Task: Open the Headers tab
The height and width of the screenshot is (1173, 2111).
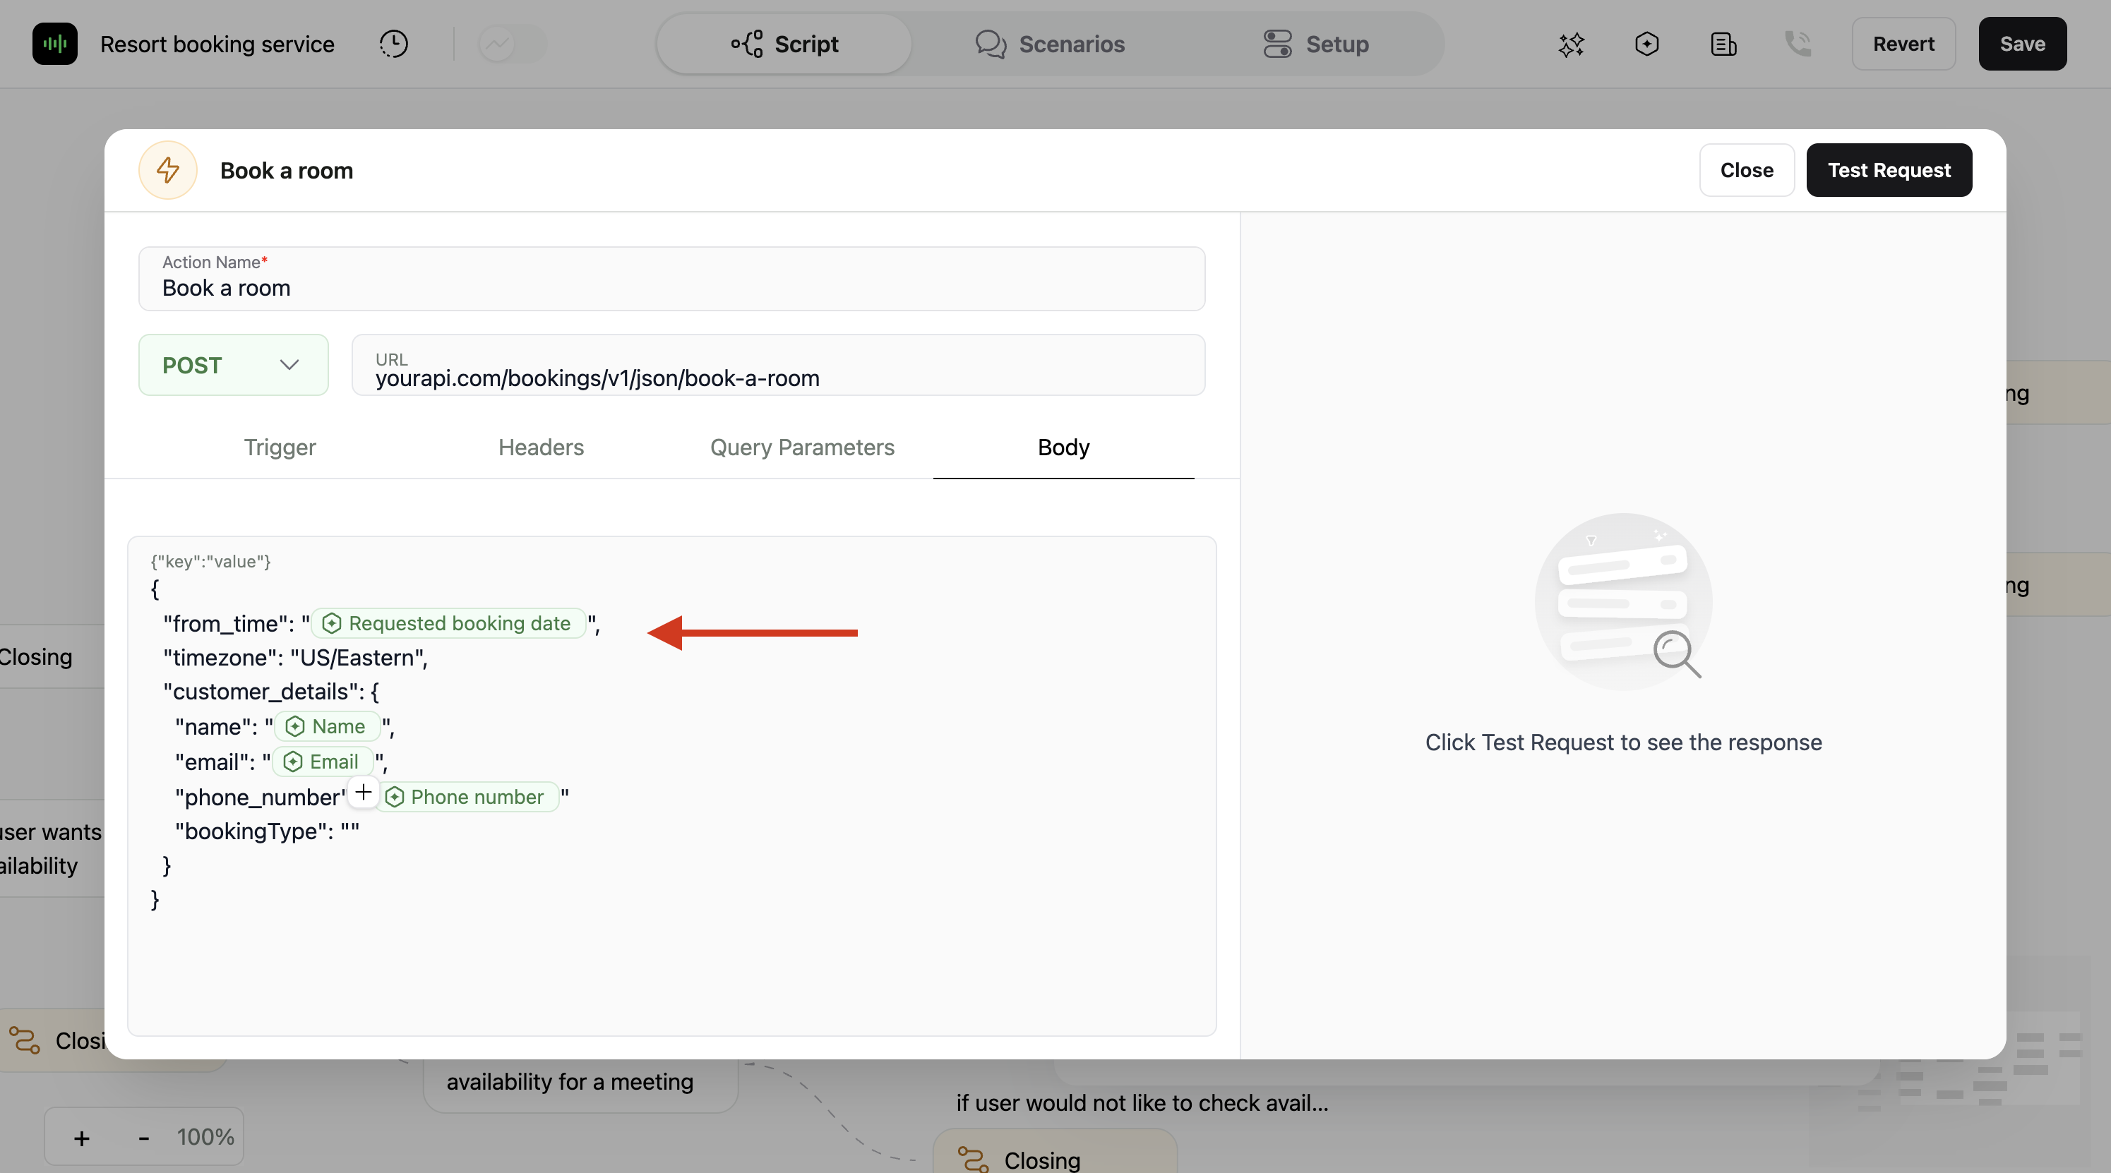Action: point(540,447)
